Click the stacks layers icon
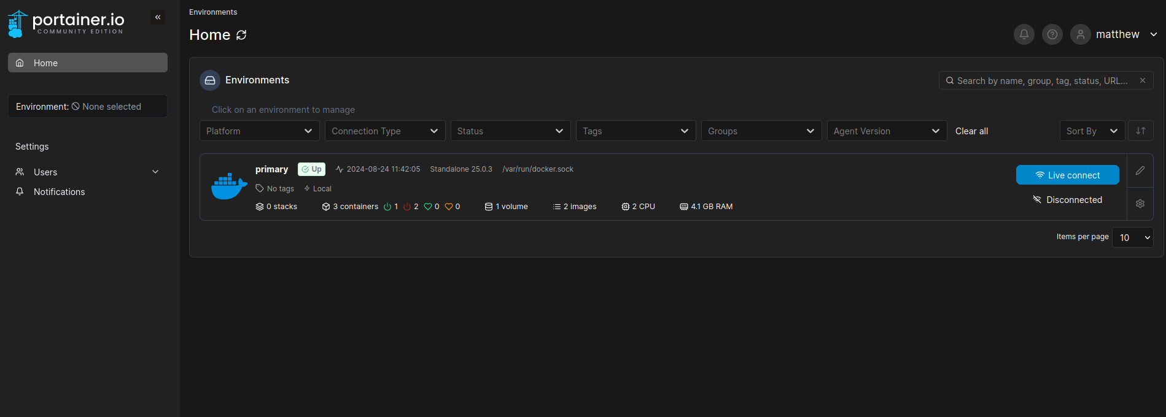 point(260,207)
